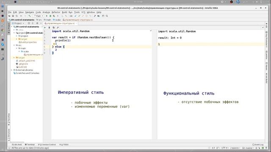Viewport: 271px width, 152px height.
Task: Collapse the src folder
Action: coord(14,45)
